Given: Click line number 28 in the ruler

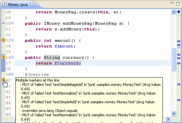Looking at the screenshot, I should click(x=8, y=12).
